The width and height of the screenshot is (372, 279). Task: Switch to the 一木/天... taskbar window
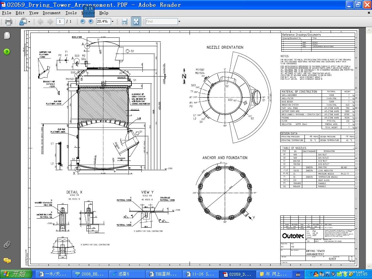[53, 274]
